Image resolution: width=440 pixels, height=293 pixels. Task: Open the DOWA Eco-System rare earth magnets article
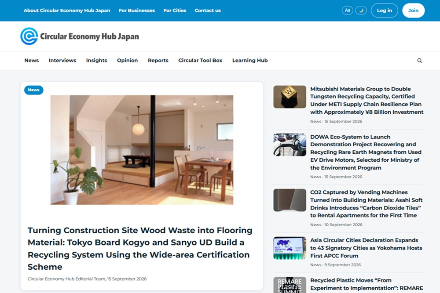coord(366,152)
